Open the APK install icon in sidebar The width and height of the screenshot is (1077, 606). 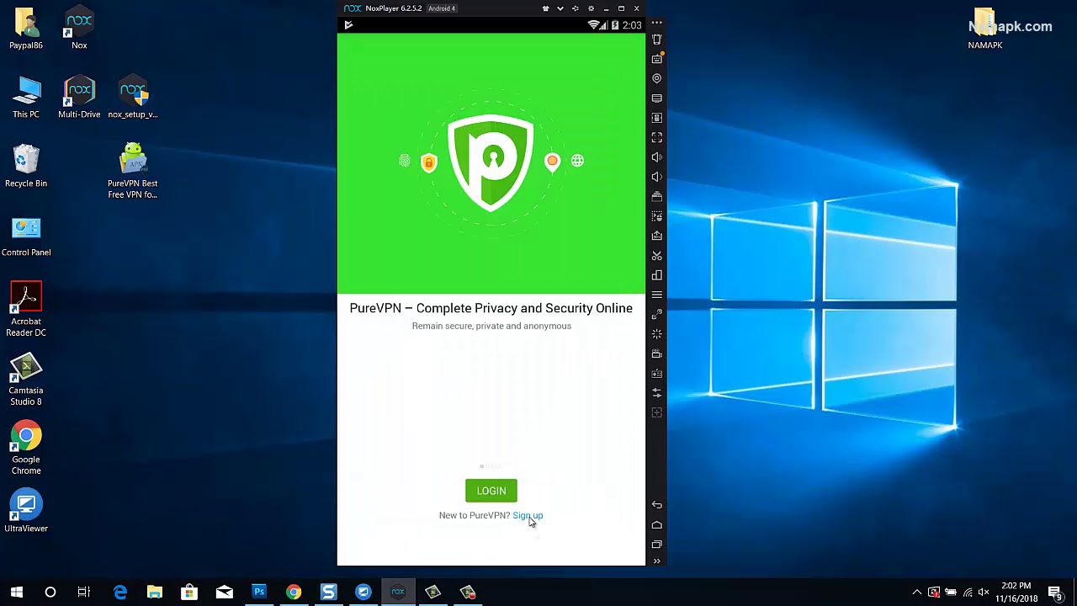pyautogui.click(x=657, y=196)
